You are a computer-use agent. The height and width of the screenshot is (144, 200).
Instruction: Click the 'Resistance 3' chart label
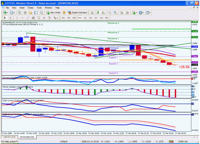113,23
